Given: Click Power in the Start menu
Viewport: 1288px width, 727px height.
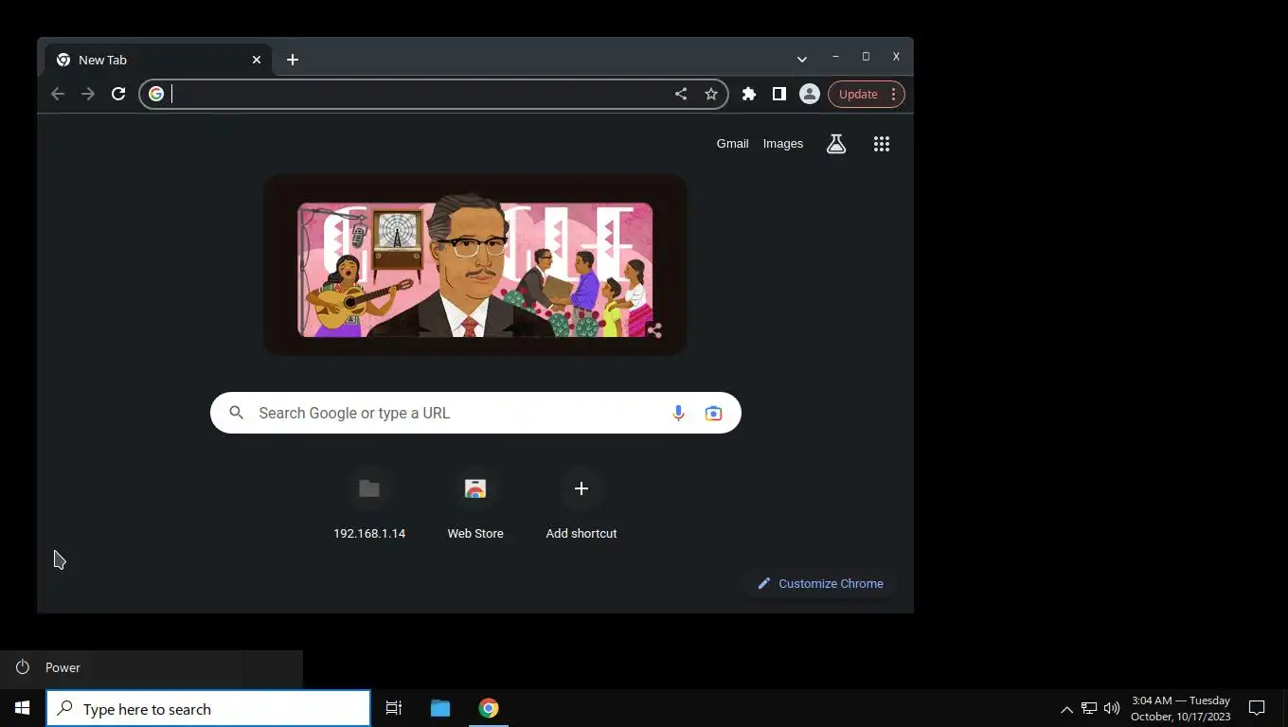Looking at the screenshot, I should (152, 667).
